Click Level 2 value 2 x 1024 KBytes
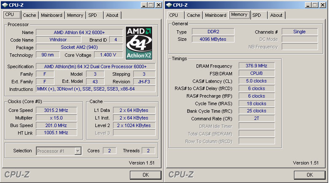This screenshot has height=183, width=329. (x=134, y=125)
